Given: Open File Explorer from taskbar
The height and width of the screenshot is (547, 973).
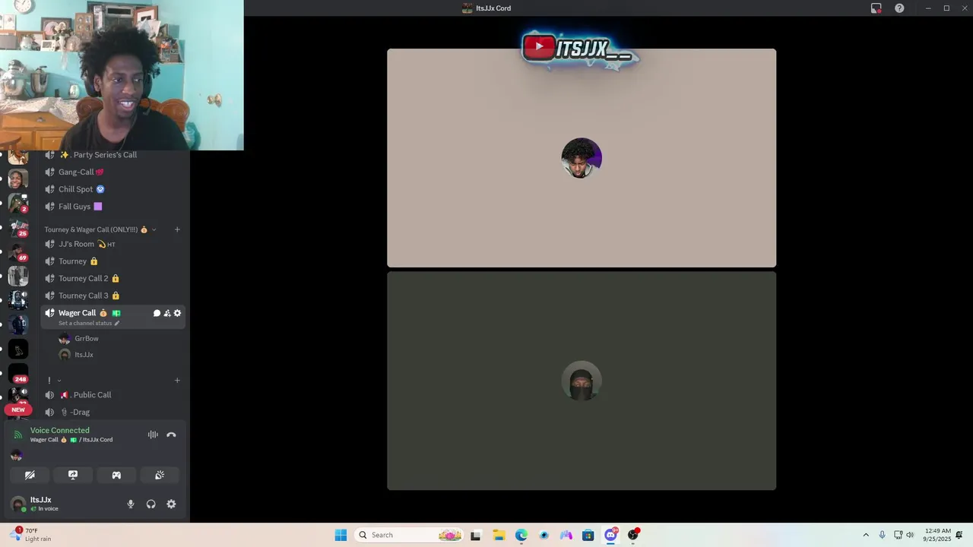Looking at the screenshot, I should (499, 535).
